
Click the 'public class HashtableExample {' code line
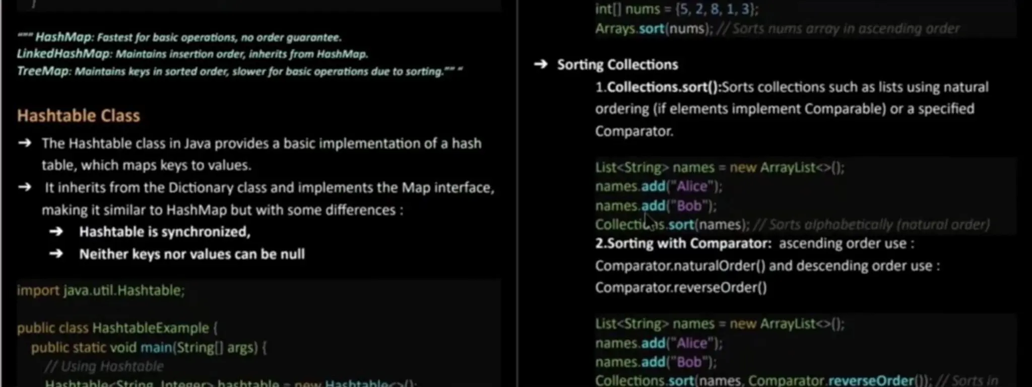coord(117,328)
